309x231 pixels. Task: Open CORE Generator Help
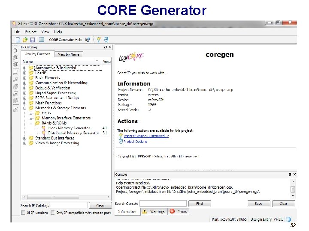65,40
